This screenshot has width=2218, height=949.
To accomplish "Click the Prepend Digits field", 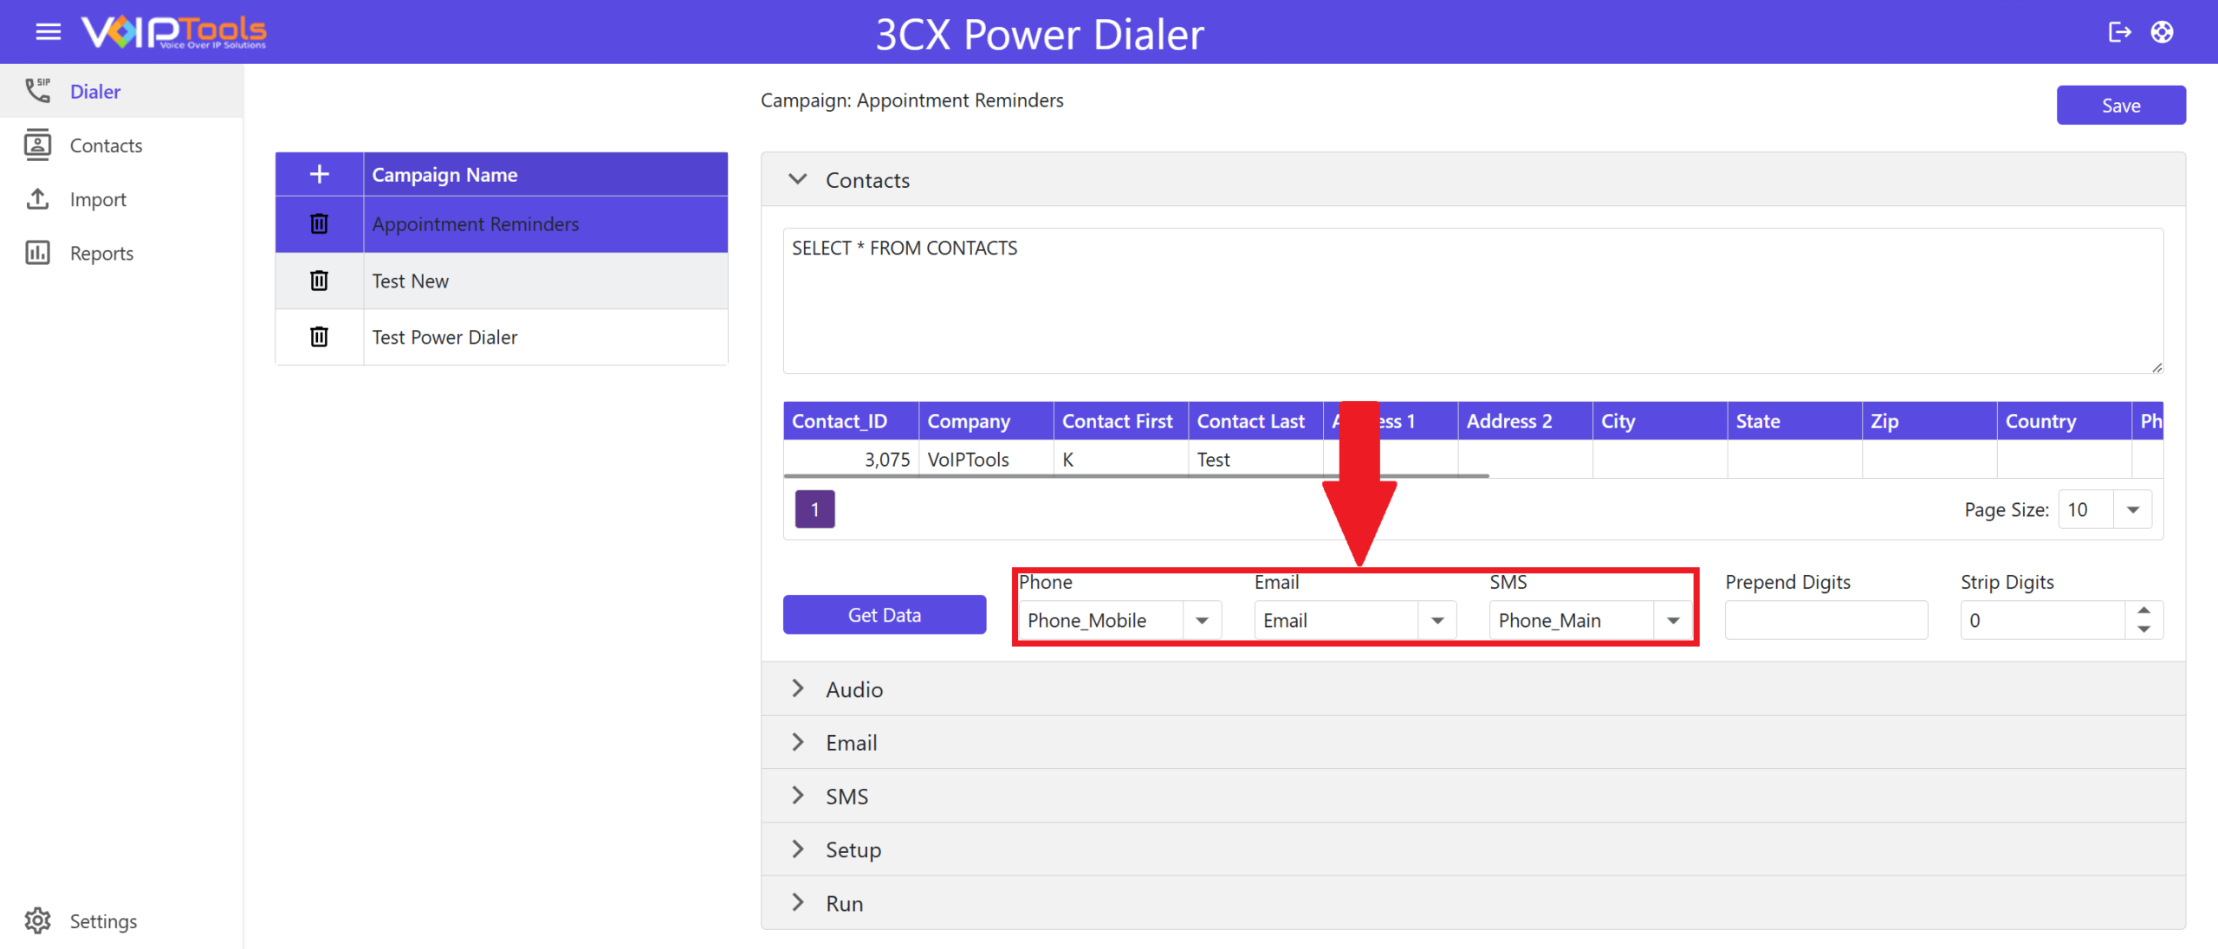I will click(x=1826, y=620).
